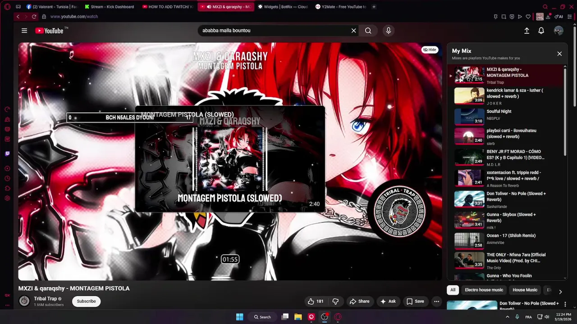The width and height of the screenshot is (577, 324).
Task: Like the video with 181 likes
Action: point(316,301)
